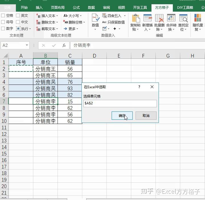Open the 查找定位 dropdown arrow
205x200 pixels.
pos(186,30)
